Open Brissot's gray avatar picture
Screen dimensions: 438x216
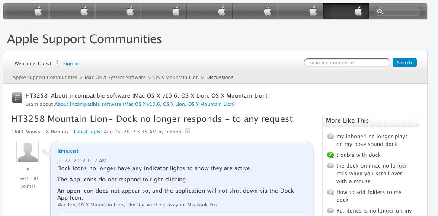click(28, 152)
